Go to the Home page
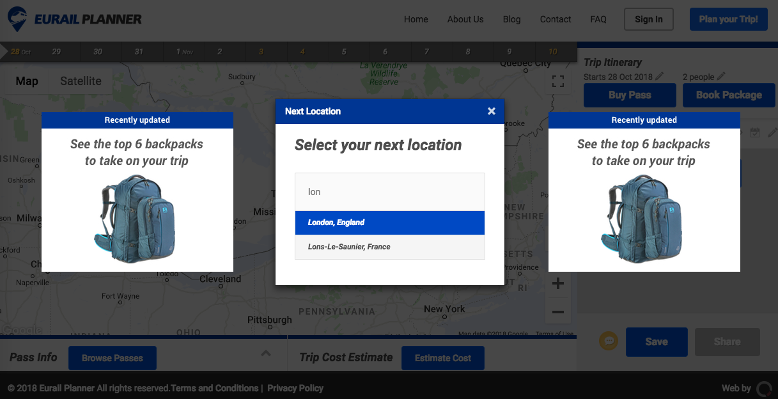 [x=416, y=19]
